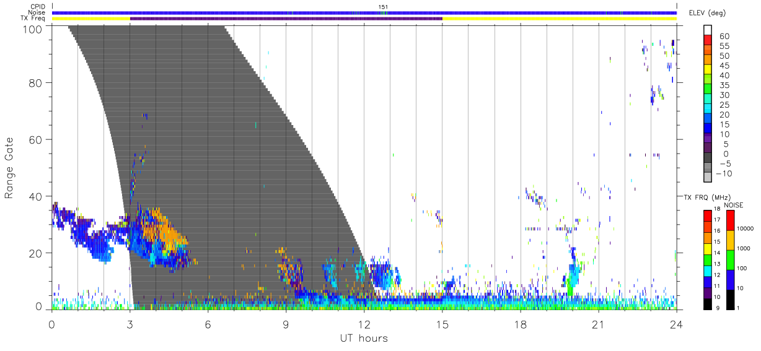Viewport: 761px width, 351px height.
Task: Click the ELEV (deg) legend title
Action: pyautogui.click(x=707, y=13)
